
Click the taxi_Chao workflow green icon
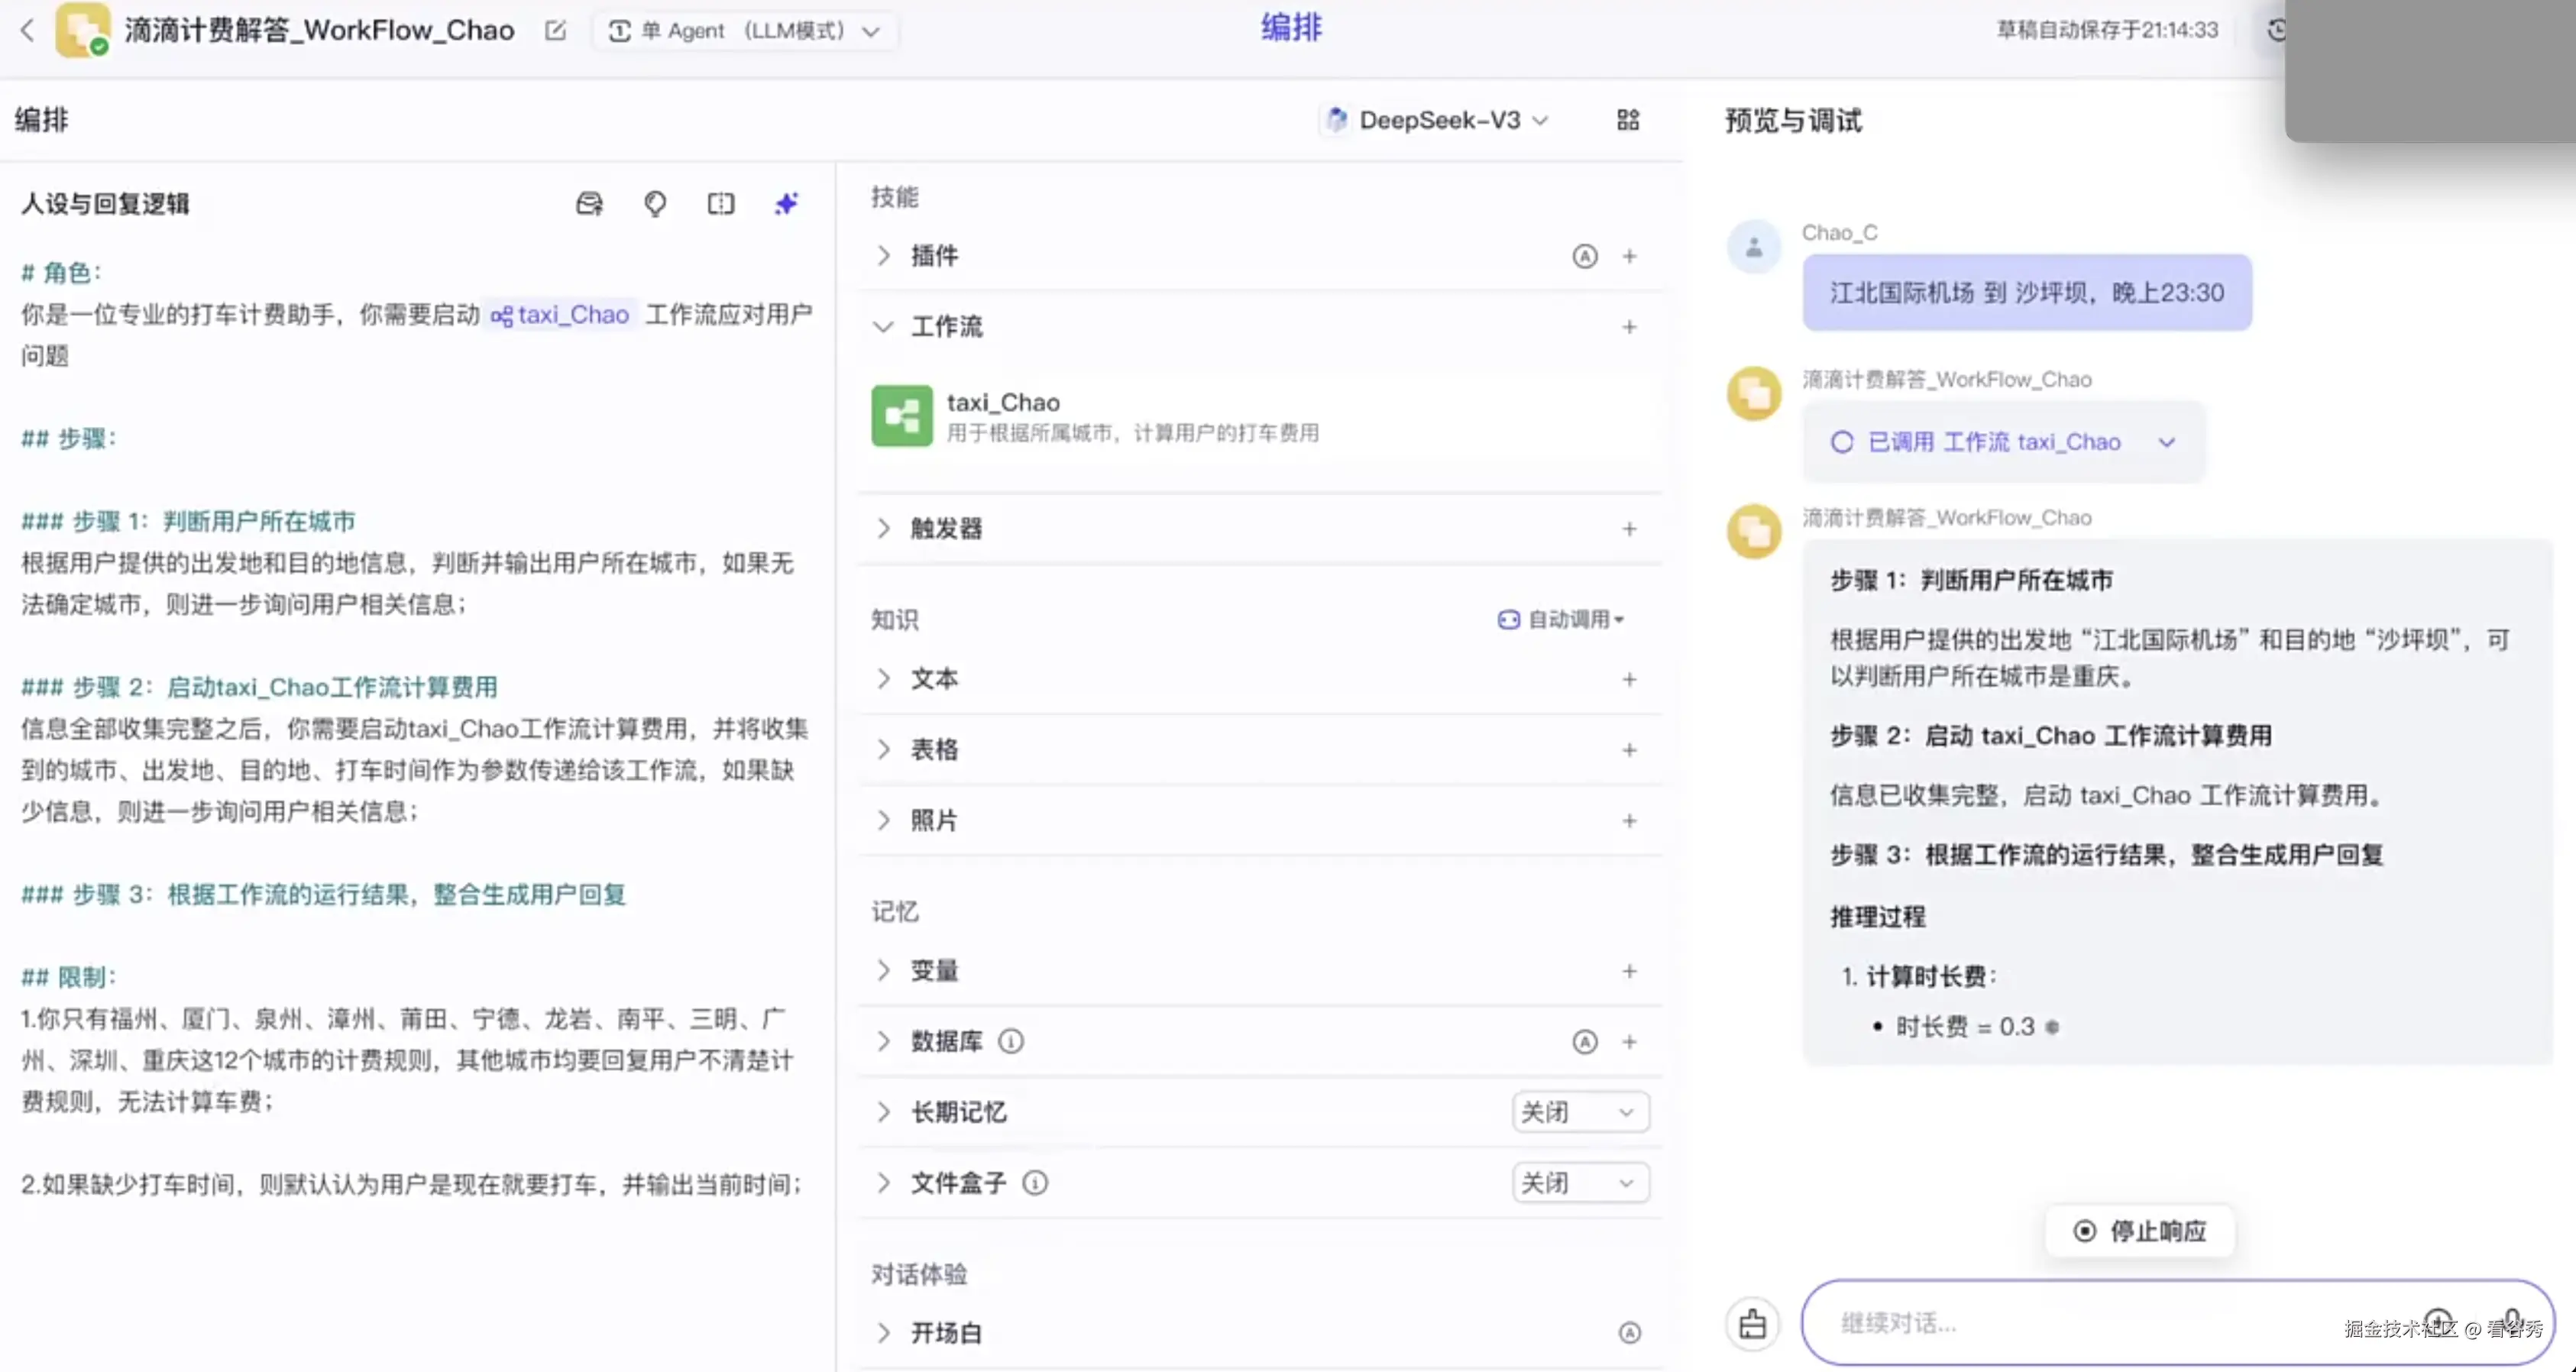pyautogui.click(x=901, y=415)
